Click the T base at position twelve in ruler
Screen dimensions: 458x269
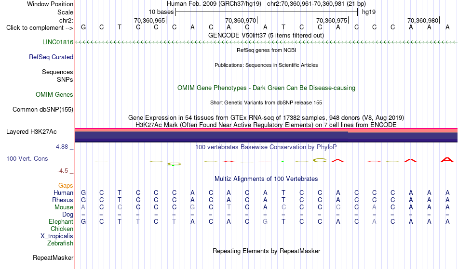click(283, 27)
